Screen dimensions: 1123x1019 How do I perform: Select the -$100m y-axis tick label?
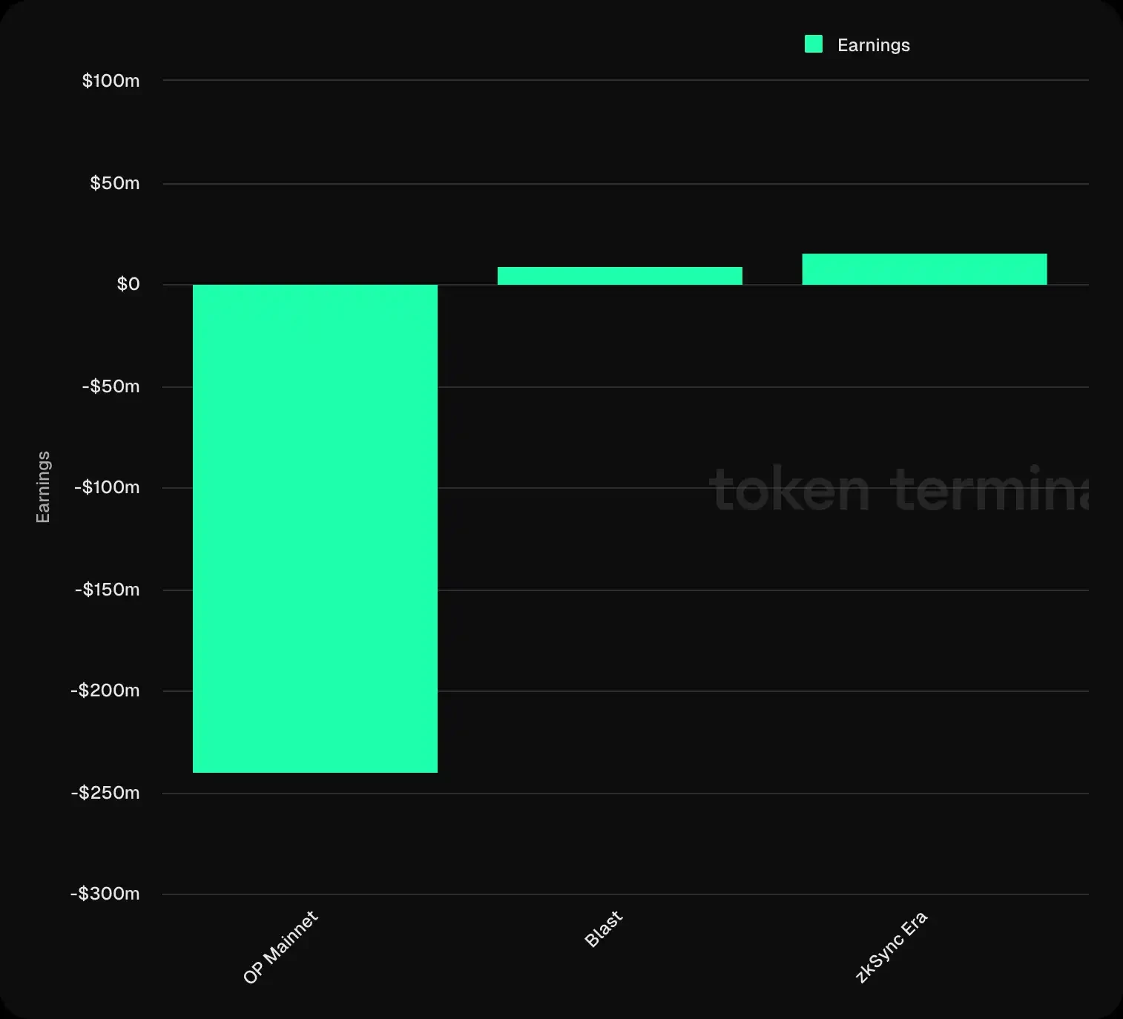[x=107, y=487]
